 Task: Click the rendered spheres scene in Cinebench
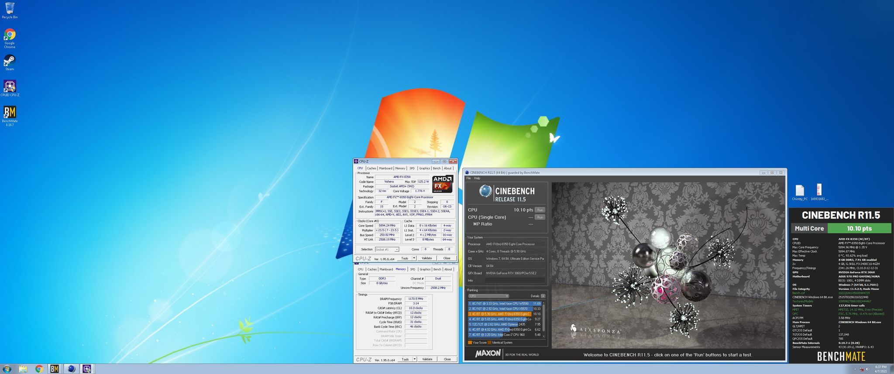click(x=668, y=265)
